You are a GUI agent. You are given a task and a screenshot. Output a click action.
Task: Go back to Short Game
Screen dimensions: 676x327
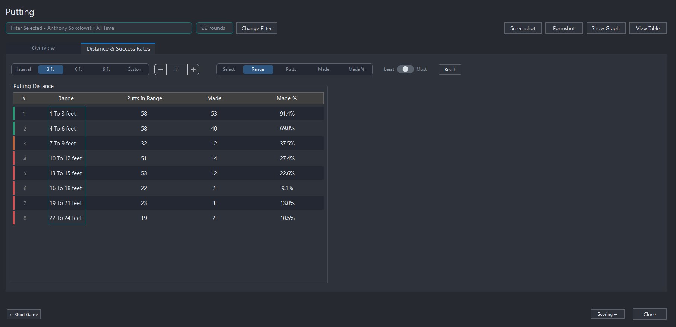[24, 314]
